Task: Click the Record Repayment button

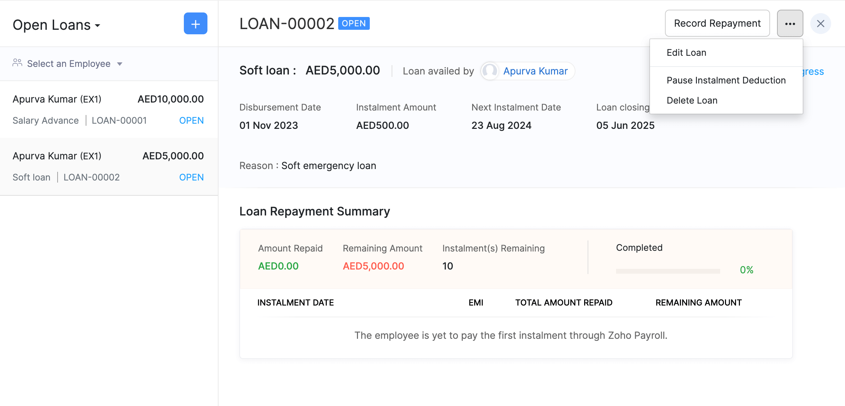Action: point(717,23)
